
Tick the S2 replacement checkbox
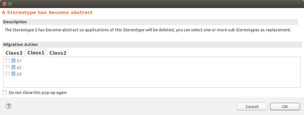[8, 67]
